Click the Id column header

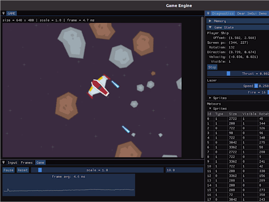pyautogui.click(x=209, y=114)
